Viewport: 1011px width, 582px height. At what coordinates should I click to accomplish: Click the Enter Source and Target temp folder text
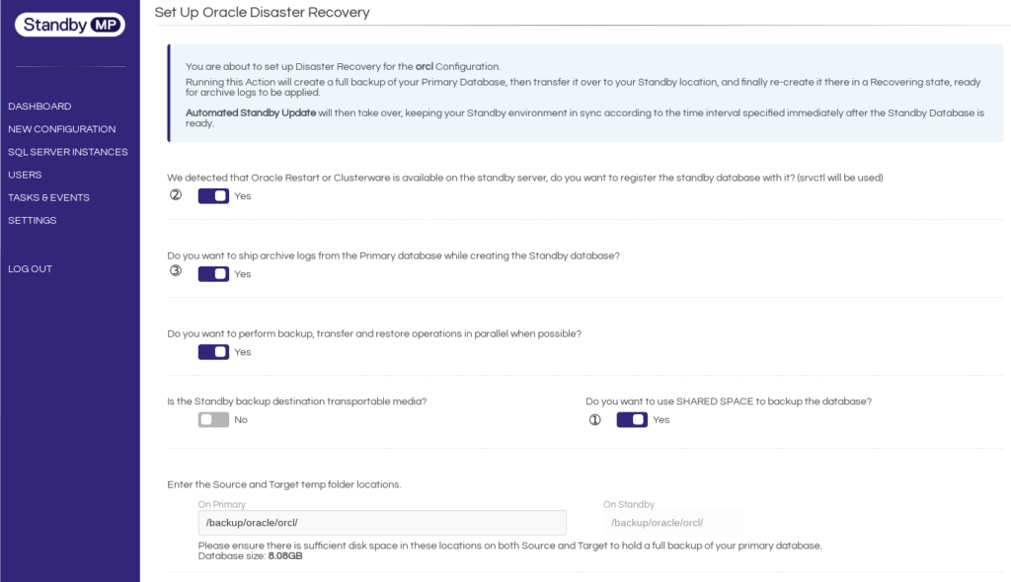coord(283,484)
